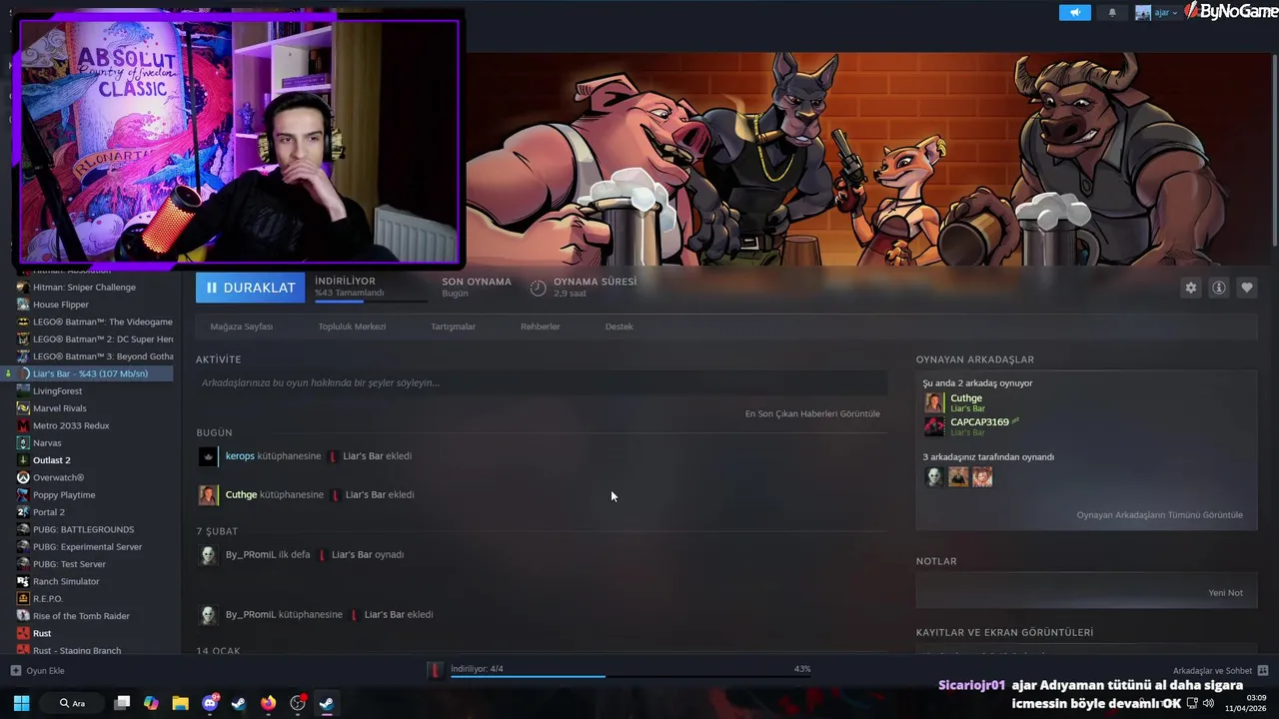
Task: Click the PUBG: BATTLEGROUNDS icon
Action: point(23,529)
